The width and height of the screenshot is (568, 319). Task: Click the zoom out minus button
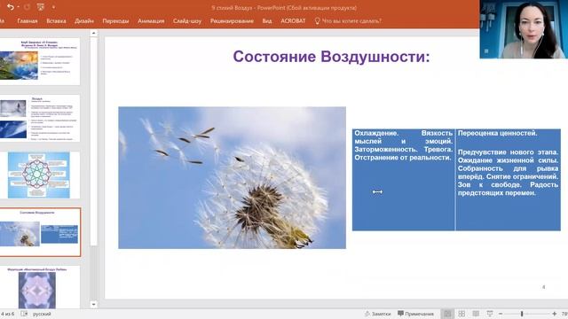(x=501, y=314)
